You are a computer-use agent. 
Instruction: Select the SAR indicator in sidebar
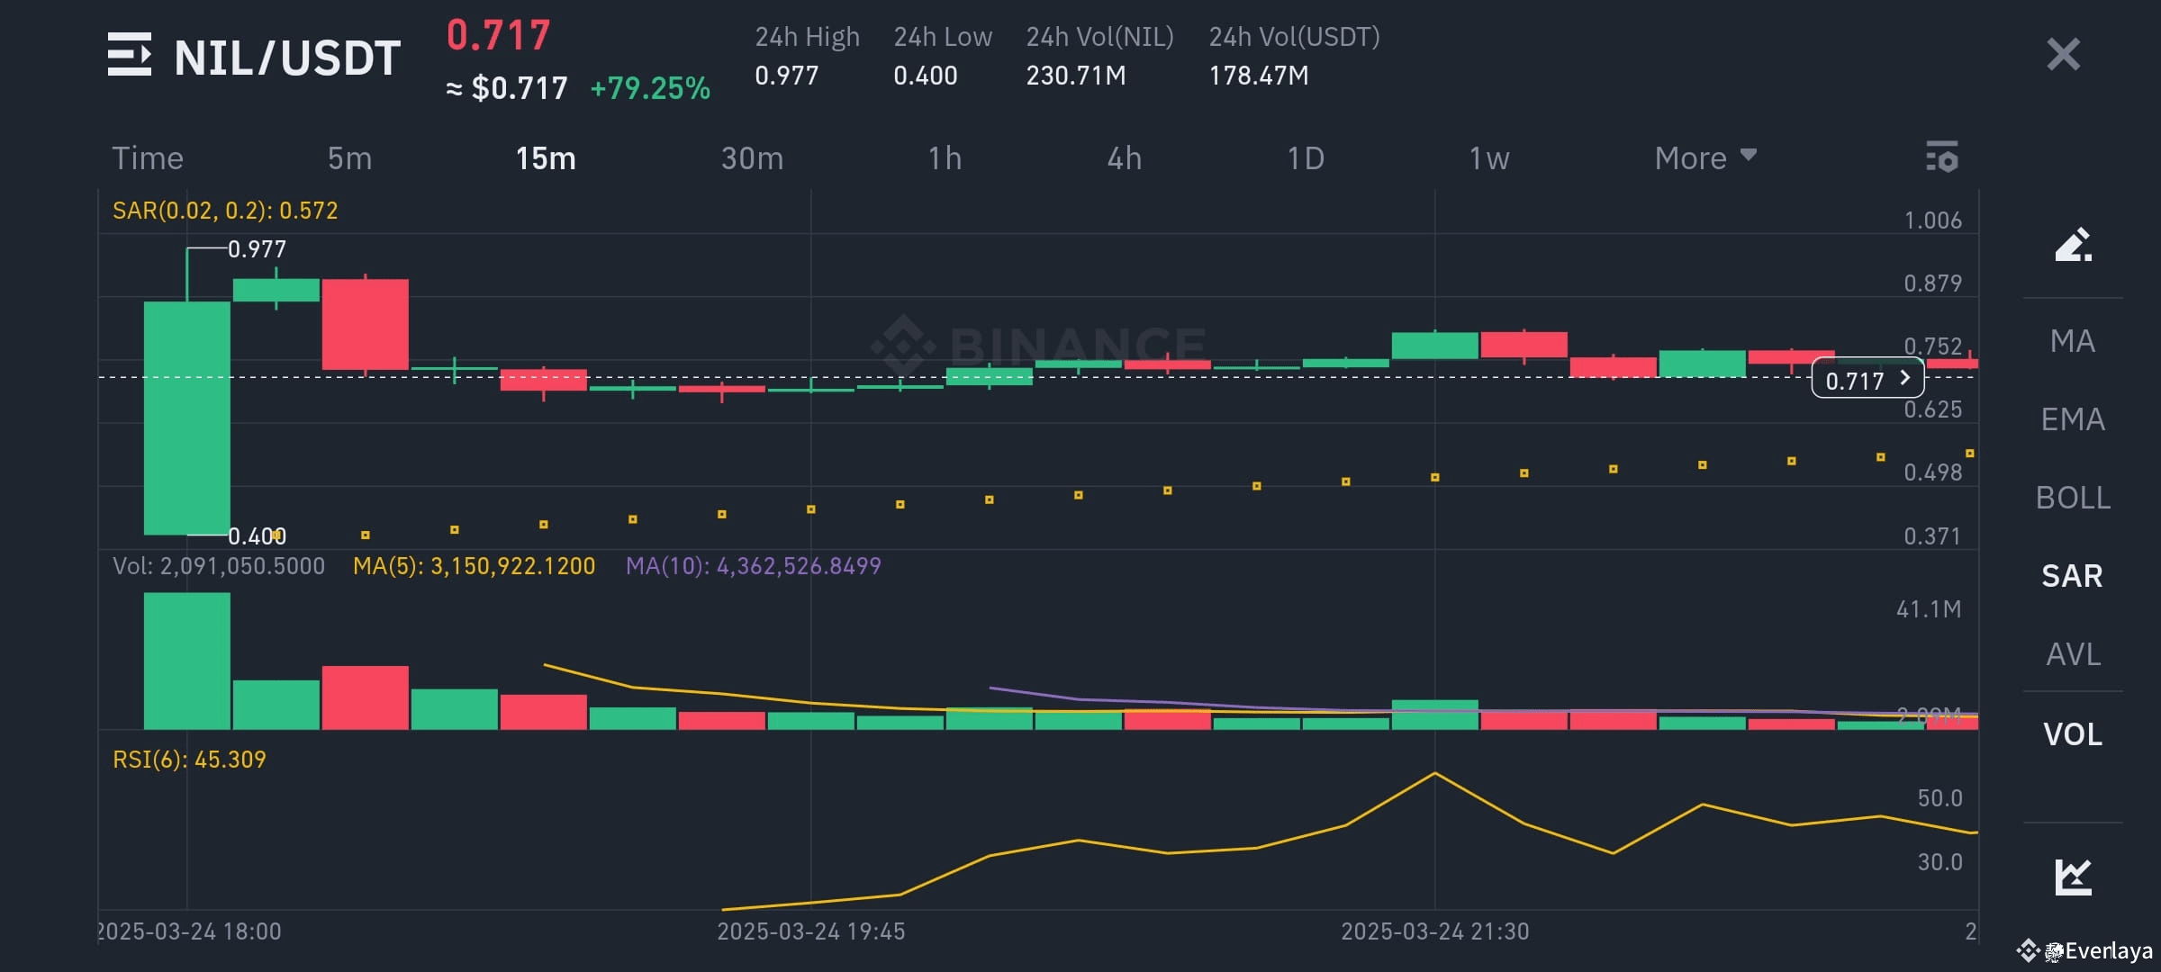click(2071, 575)
